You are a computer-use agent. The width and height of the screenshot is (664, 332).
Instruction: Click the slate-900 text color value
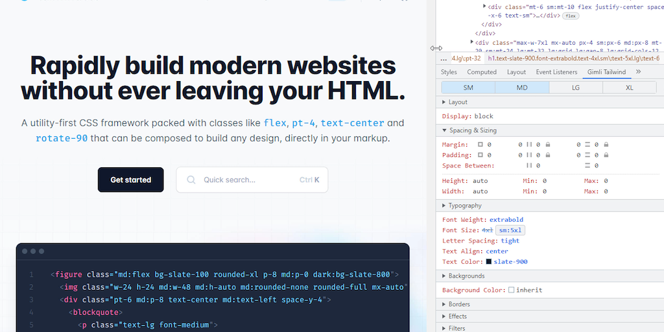point(511,262)
